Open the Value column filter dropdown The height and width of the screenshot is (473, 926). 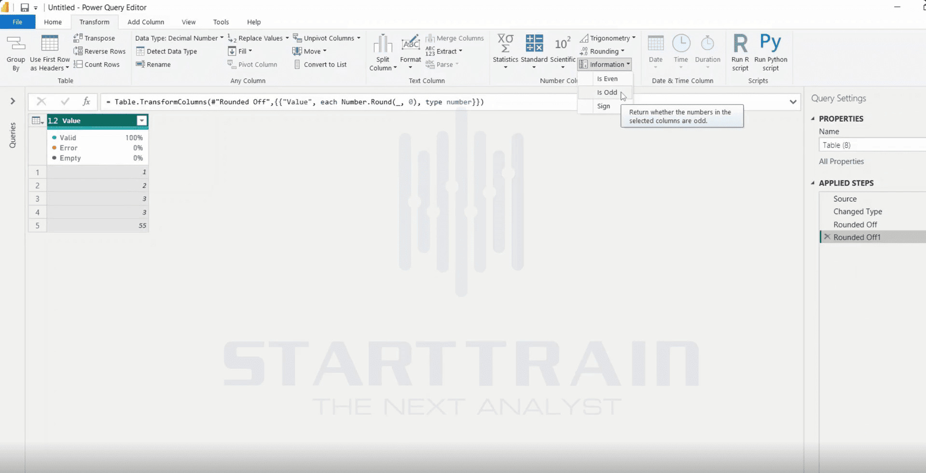[x=141, y=121]
